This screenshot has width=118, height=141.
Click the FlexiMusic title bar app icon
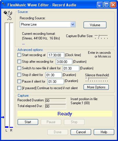[4, 5]
